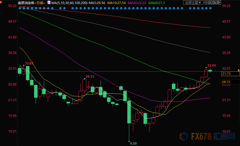Click the first blue dot marker at top-left

coord(20,8)
